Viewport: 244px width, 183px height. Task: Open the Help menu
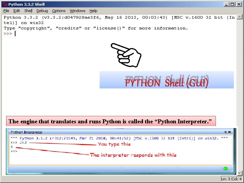point(94,11)
